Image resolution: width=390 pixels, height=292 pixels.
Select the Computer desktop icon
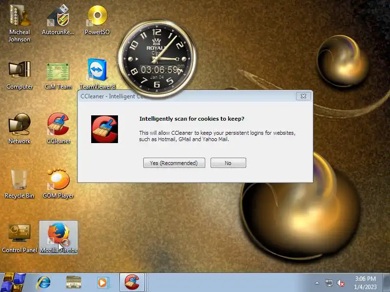click(19, 75)
